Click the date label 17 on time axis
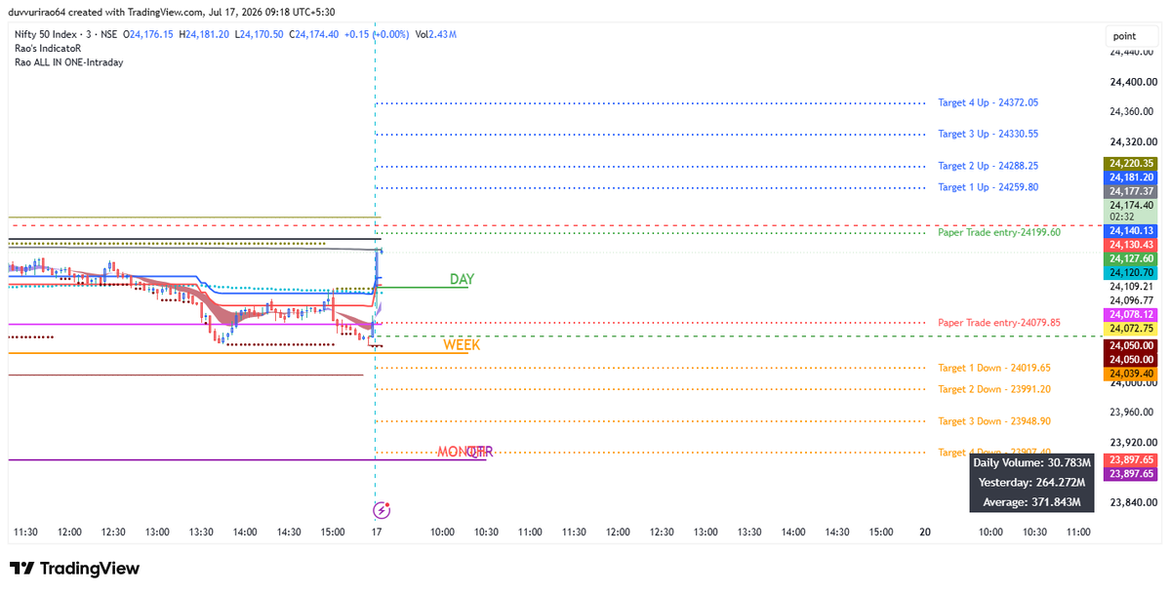This screenshot has width=1170, height=593. pyautogui.click(x=377, y=532)
